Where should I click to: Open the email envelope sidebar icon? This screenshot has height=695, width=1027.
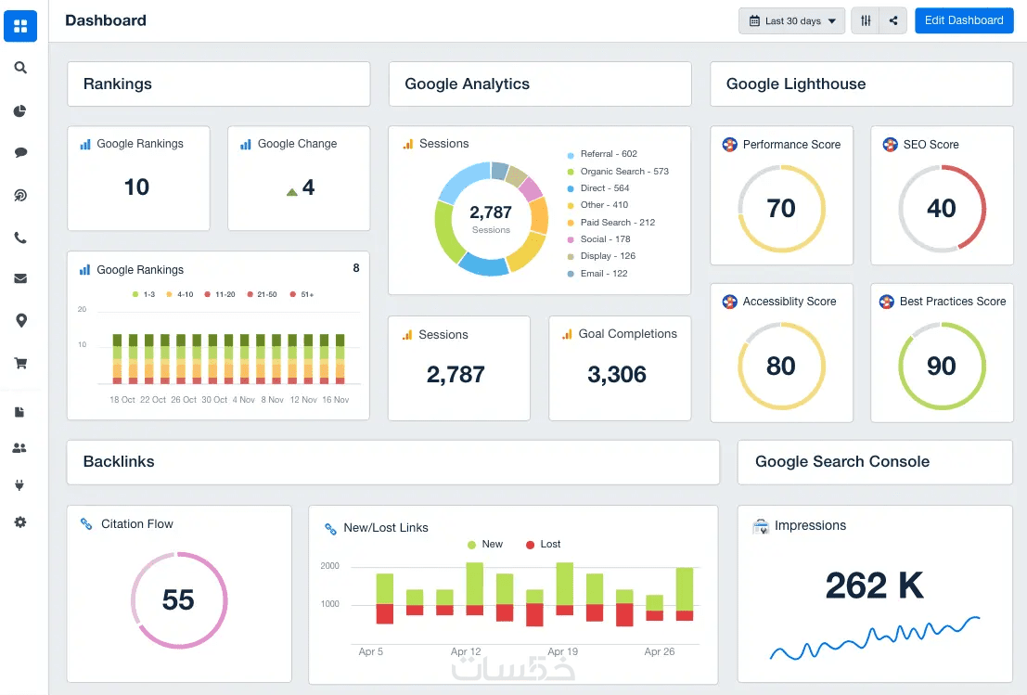click(x=20, y=278)
